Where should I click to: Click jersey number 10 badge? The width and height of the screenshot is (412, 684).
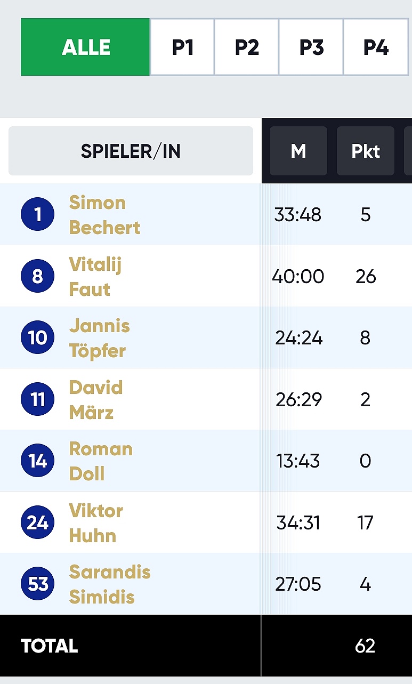(x=37, y=337)
